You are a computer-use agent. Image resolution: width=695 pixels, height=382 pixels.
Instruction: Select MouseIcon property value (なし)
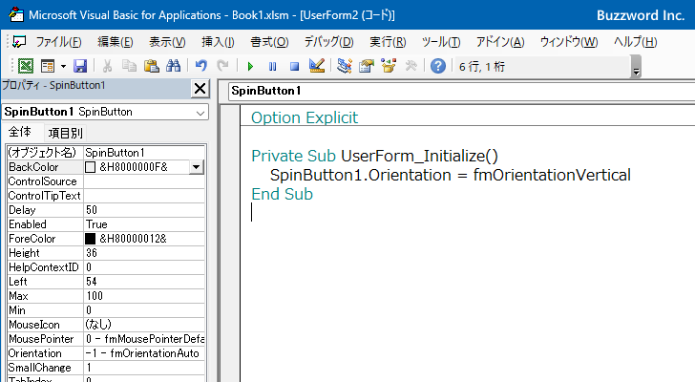[x=144, y=325]
